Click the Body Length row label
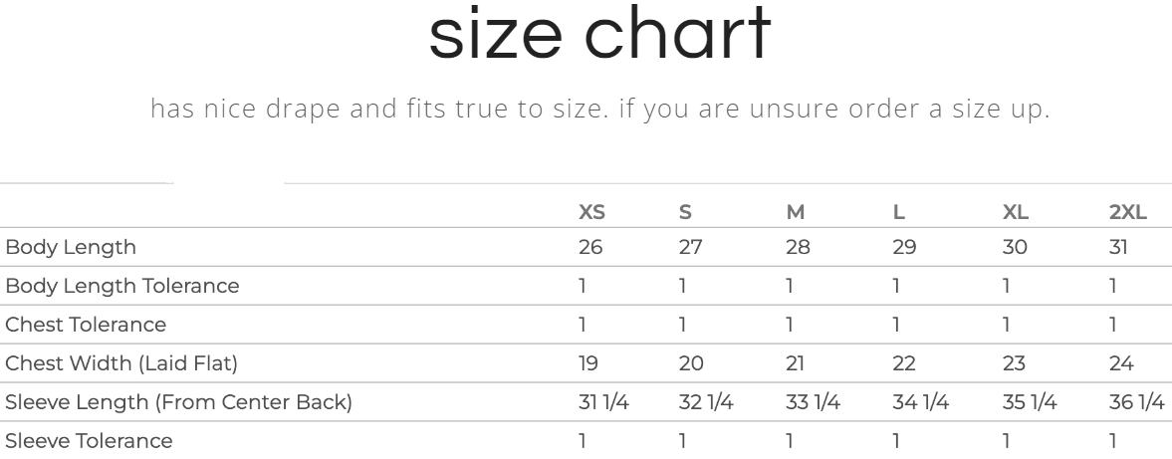The width and height of the screenshot is (1172, 459). pos(71,247)
